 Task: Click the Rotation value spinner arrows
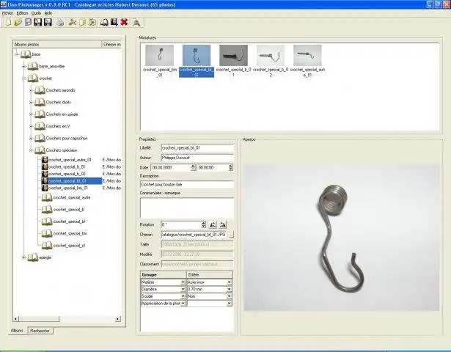(x=204, y=224)
